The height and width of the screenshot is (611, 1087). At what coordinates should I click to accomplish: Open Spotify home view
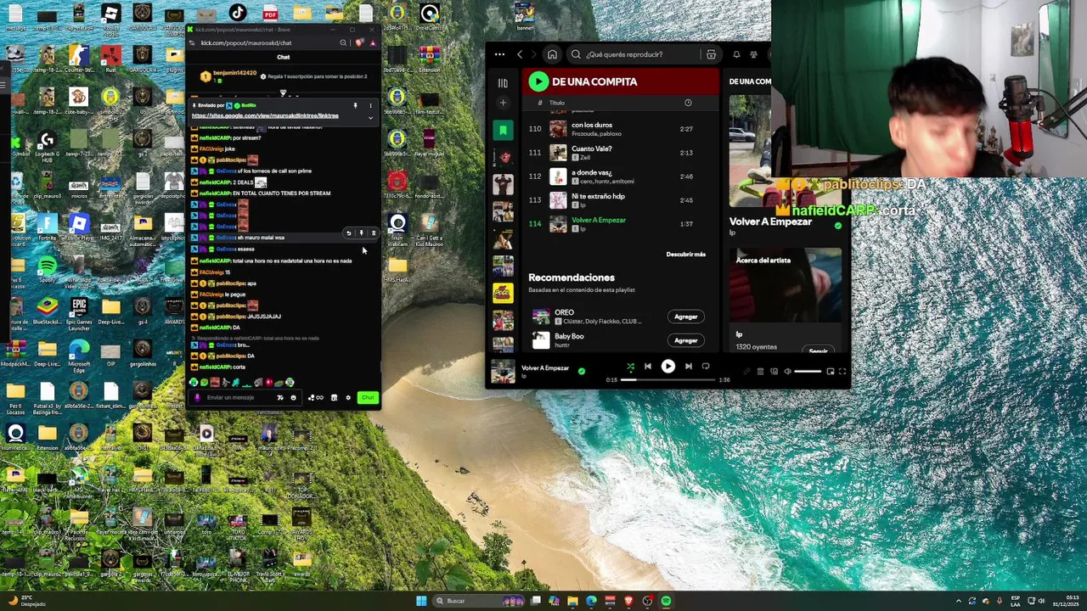pyautogui.click(x=552, y=54)
